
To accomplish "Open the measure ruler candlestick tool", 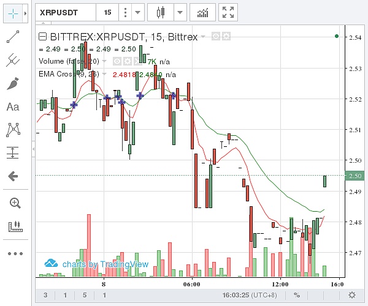I will coord(15,226).
